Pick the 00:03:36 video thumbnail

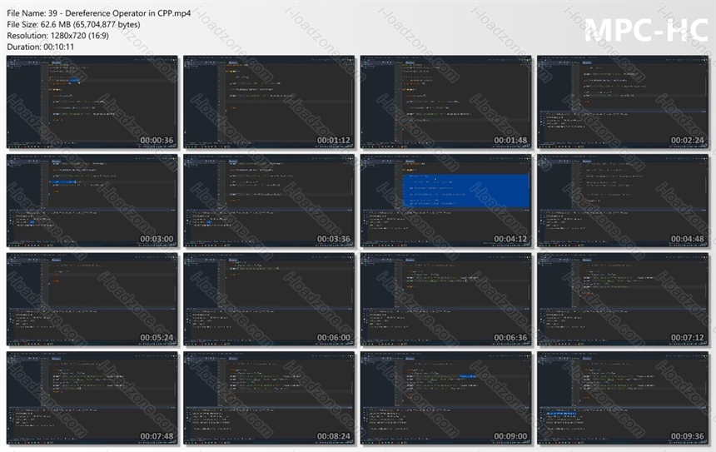point(269,201)
